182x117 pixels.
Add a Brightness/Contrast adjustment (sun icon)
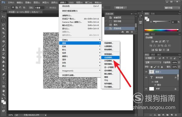(x=153, y=41)
